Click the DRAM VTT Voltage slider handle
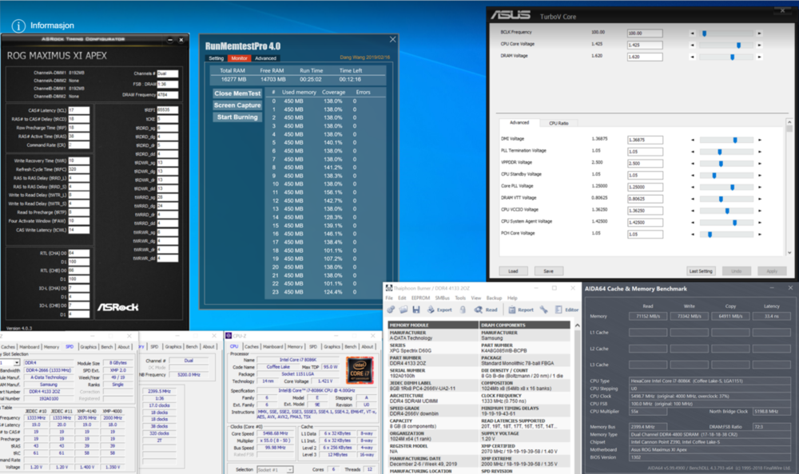This screenshot has height=474, width=799. pyautogui.click(x=721, y=199)
